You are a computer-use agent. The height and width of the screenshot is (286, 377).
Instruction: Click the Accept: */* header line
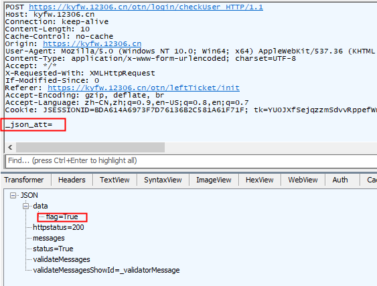point(31,65)
